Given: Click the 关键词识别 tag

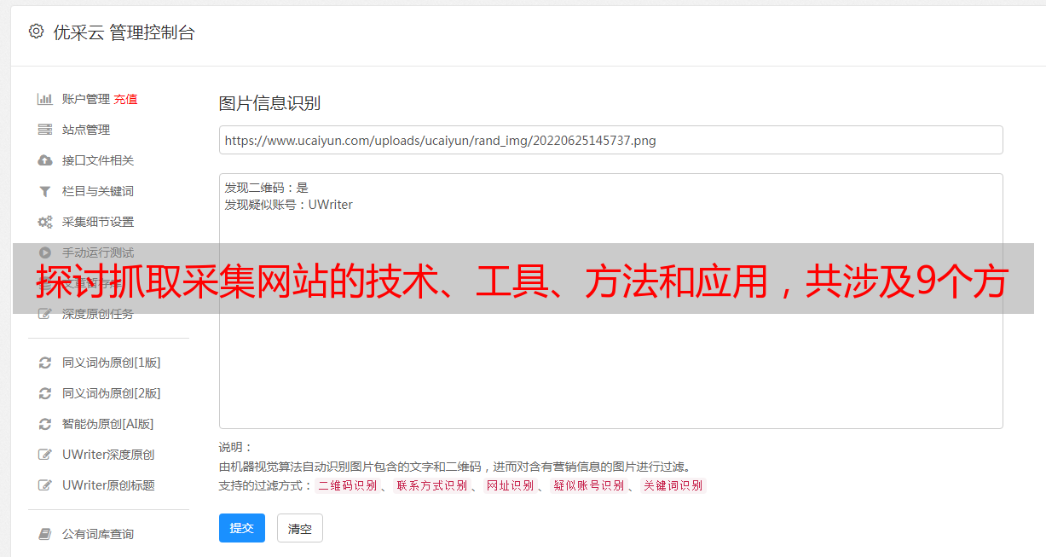Looking at the screenshot, I should [673, 485].
